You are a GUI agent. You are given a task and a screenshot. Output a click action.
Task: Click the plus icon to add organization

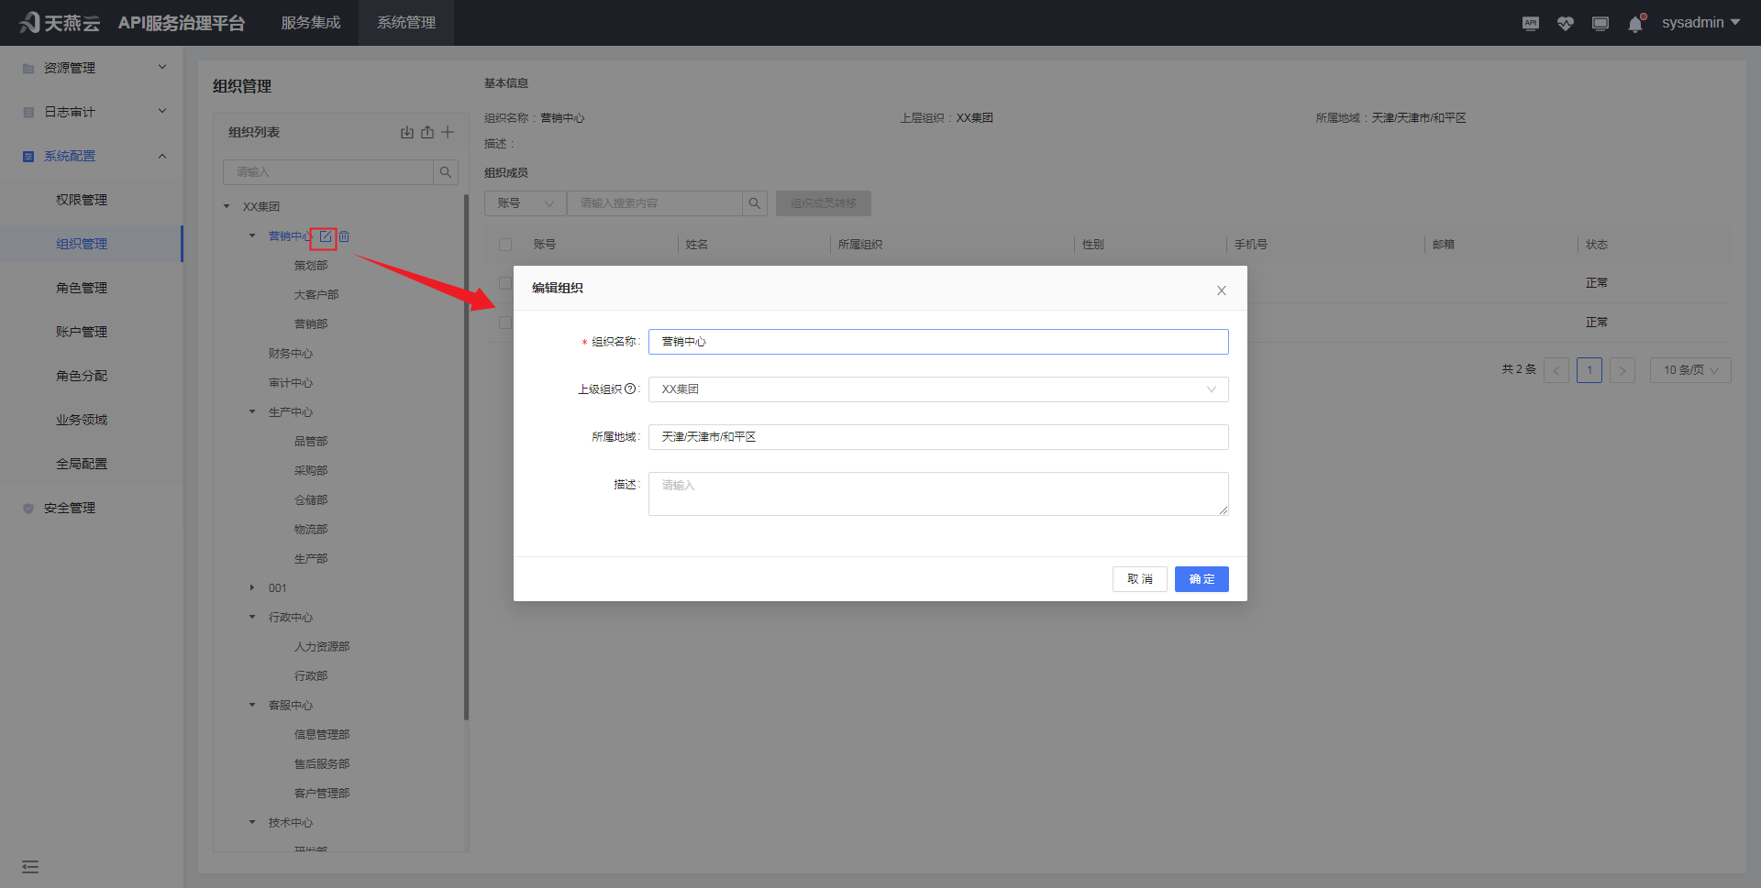pos(448,132)
